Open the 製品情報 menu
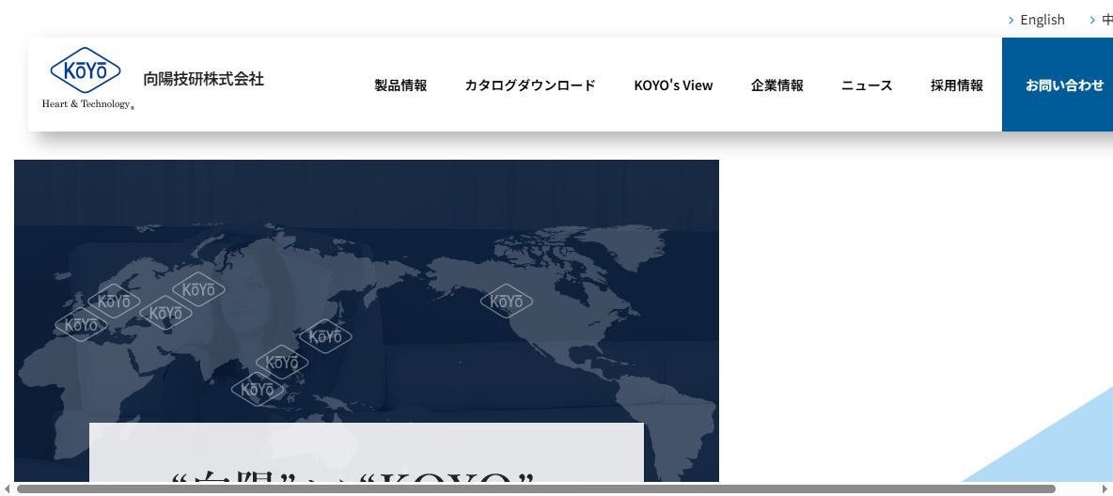This screenshot has height=496, width=1113. [x=401, y=85]
